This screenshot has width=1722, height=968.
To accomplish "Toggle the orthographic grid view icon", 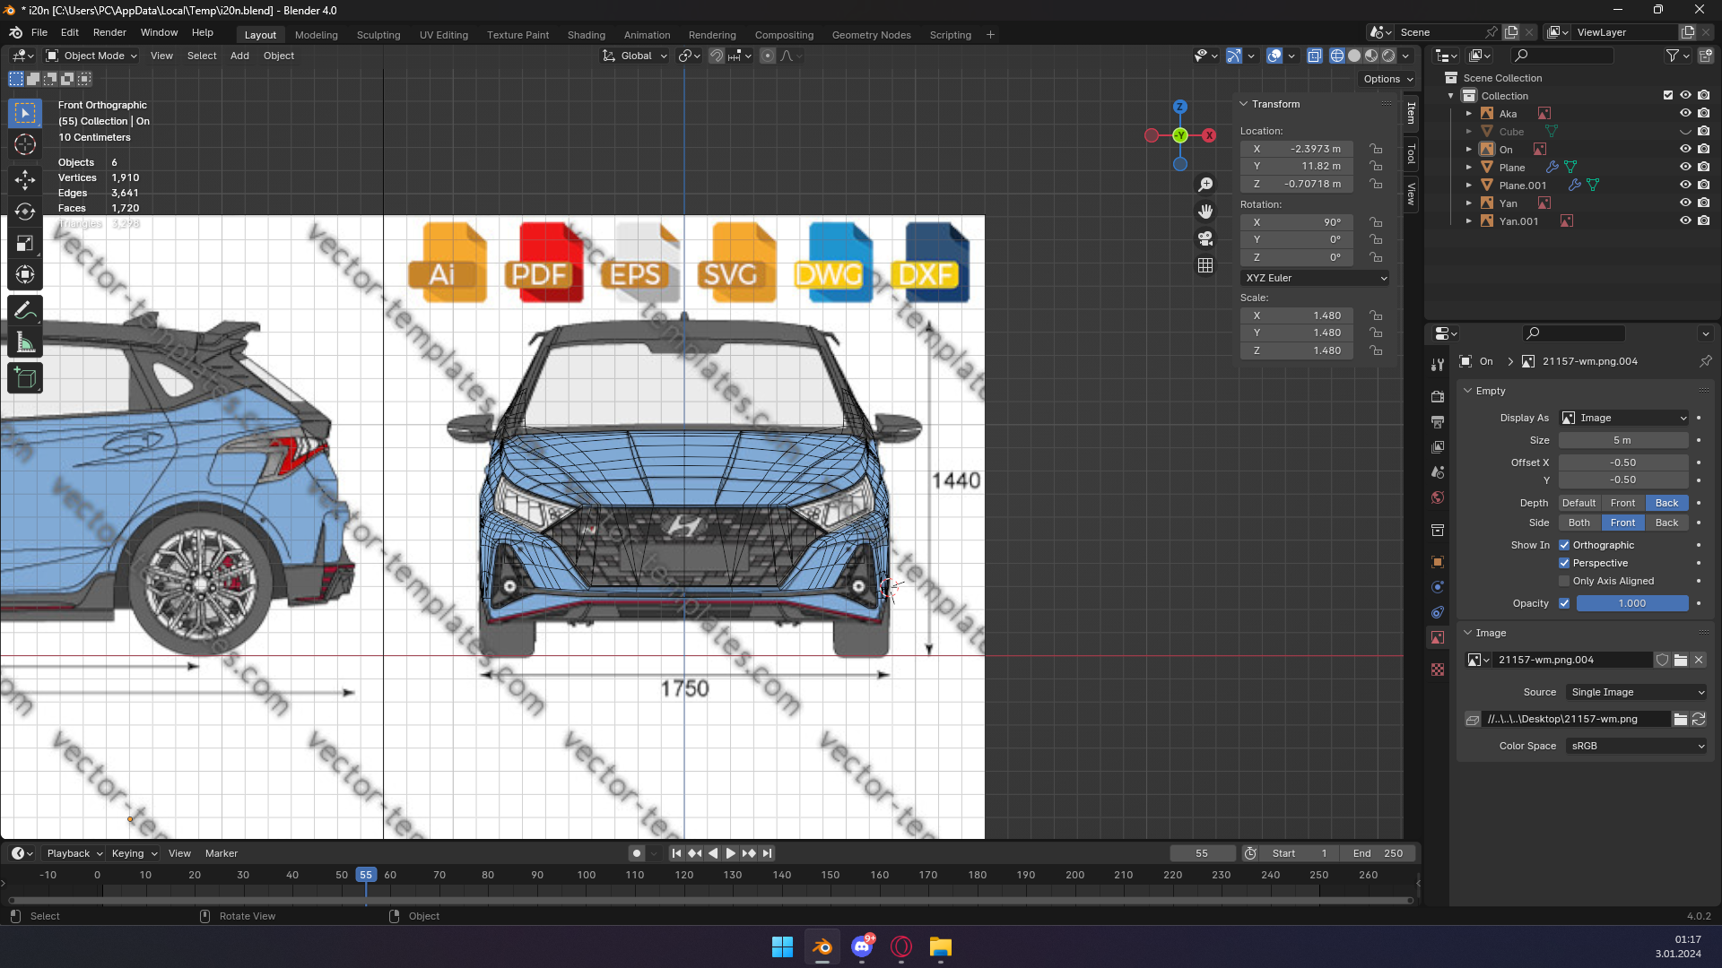I will 1205,265.
